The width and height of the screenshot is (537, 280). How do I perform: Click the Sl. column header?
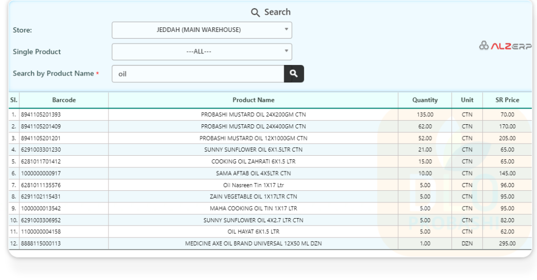(x=14, y=100)
